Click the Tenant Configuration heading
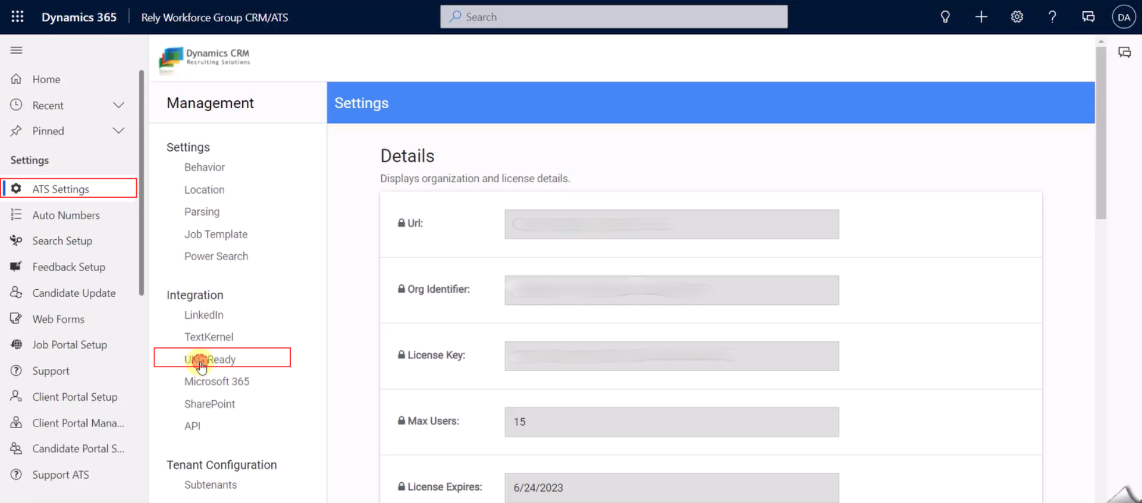1142x503 pixels. pos(222,465)
